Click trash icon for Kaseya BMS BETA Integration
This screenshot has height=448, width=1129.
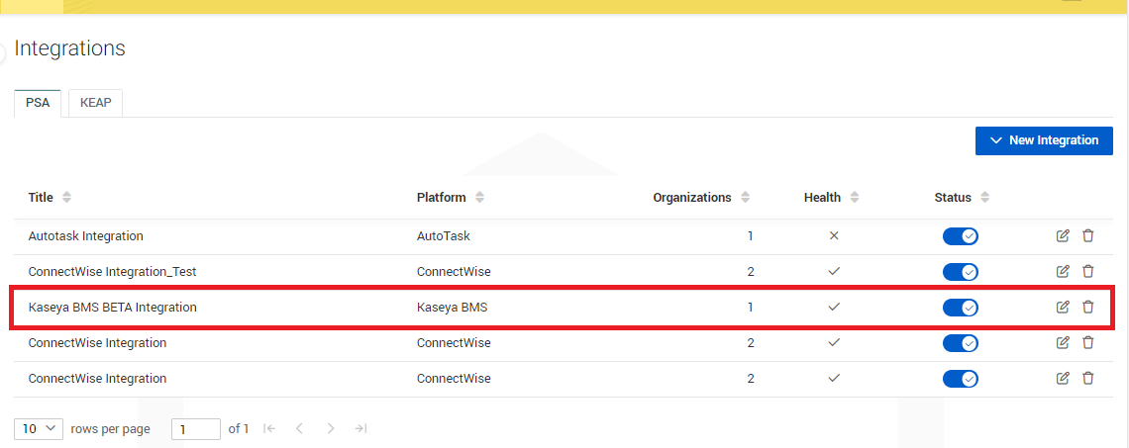tap(1087, 308)
